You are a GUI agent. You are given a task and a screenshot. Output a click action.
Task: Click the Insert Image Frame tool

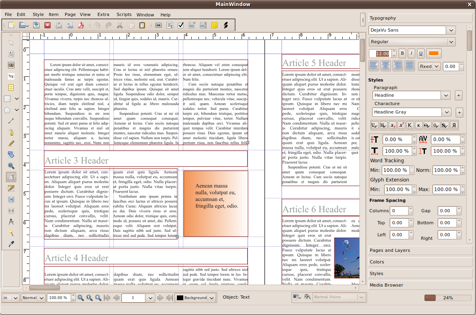click(11, 65)
